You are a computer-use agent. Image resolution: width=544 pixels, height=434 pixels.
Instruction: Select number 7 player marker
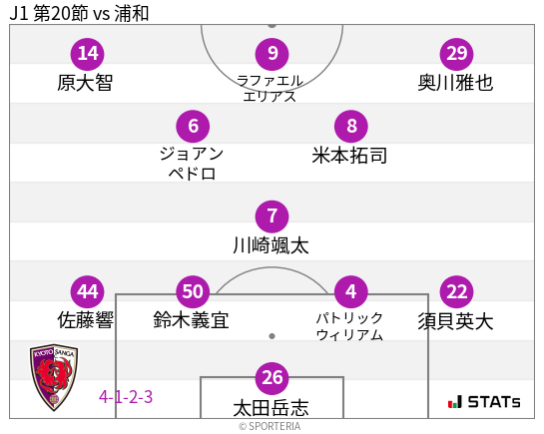[272, 217]
